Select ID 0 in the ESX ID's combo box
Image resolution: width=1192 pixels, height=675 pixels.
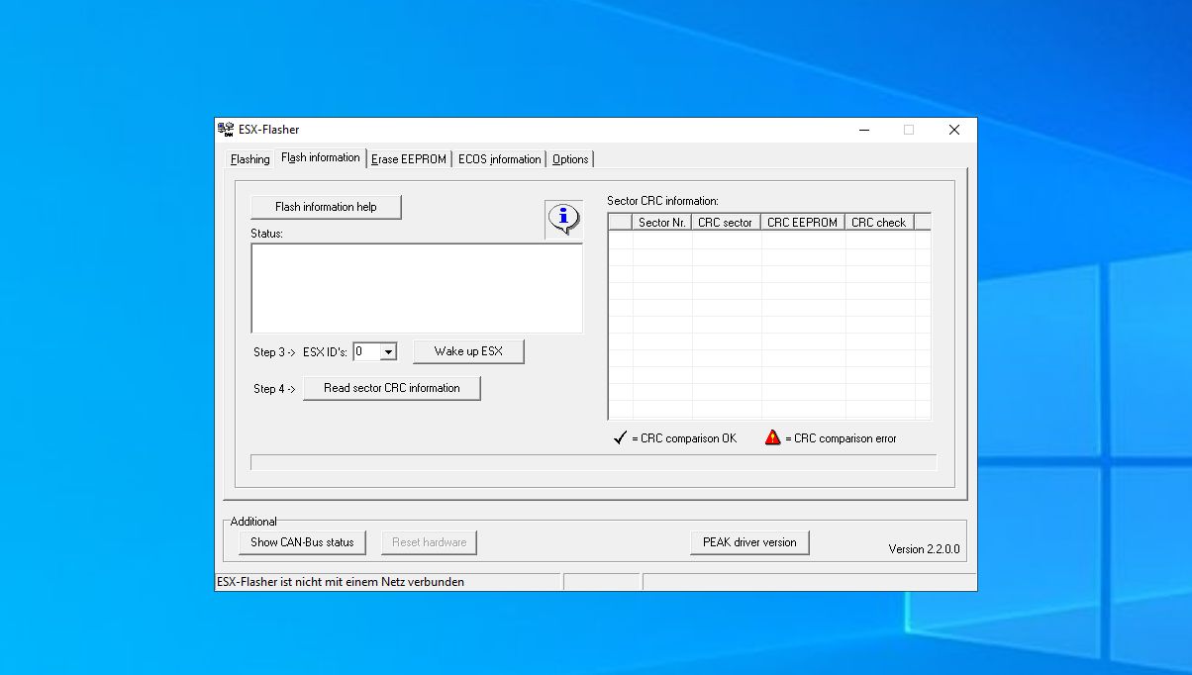click(x=367, y=350)
